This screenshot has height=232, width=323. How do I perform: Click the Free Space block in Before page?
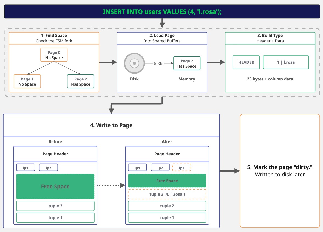tap(55, 187)
